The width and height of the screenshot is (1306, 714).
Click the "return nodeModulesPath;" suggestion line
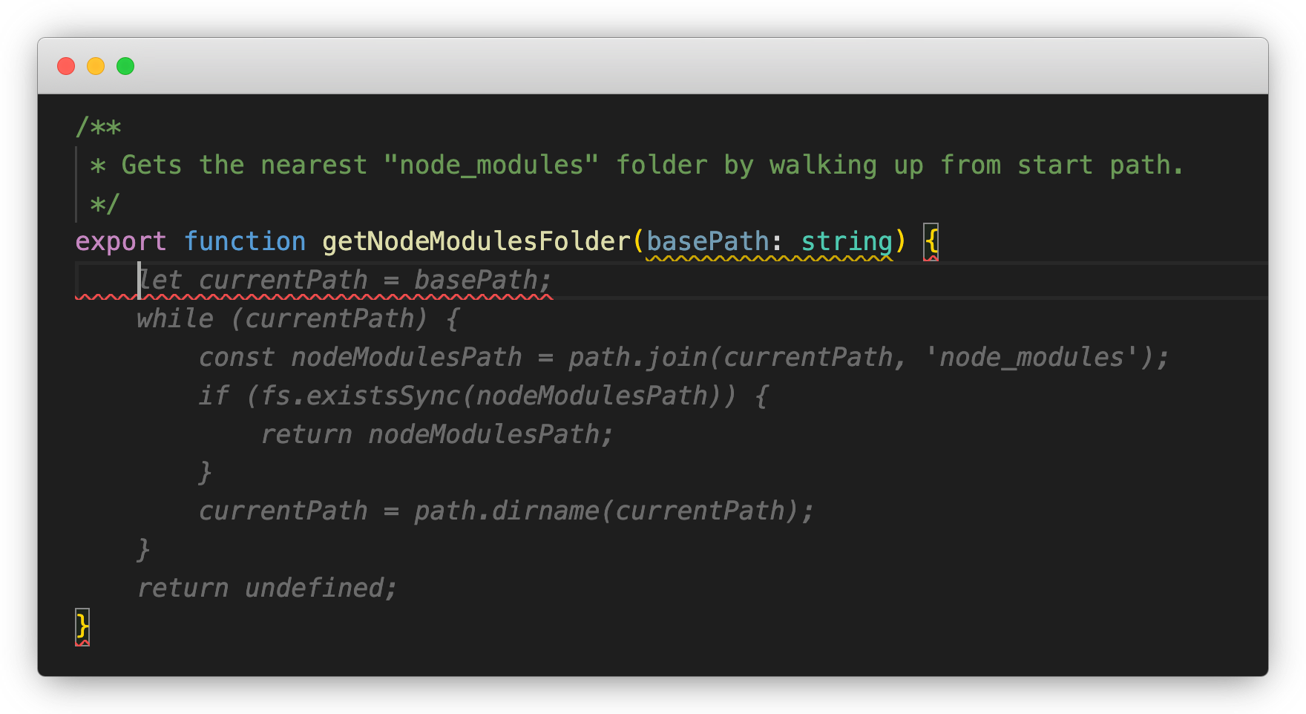pos(437,435)
